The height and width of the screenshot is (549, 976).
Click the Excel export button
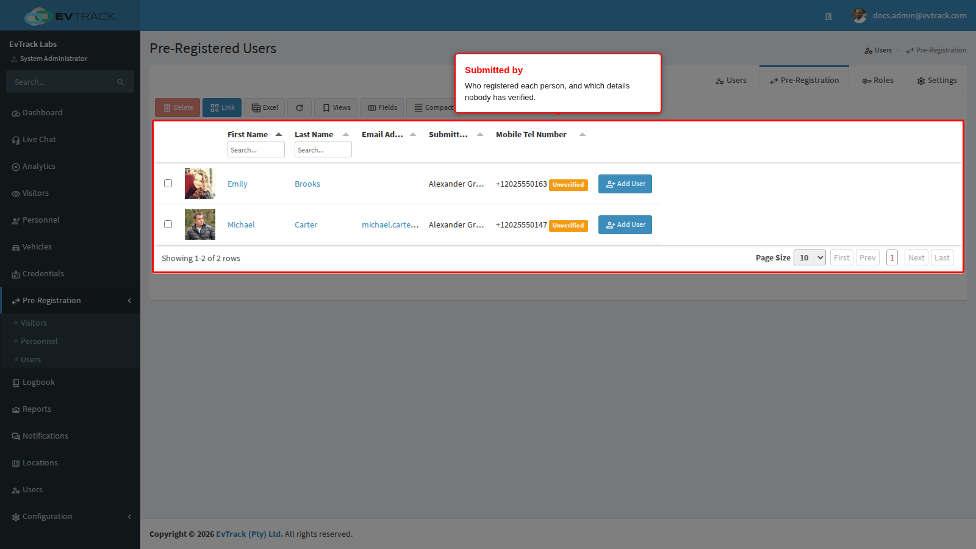265,108
